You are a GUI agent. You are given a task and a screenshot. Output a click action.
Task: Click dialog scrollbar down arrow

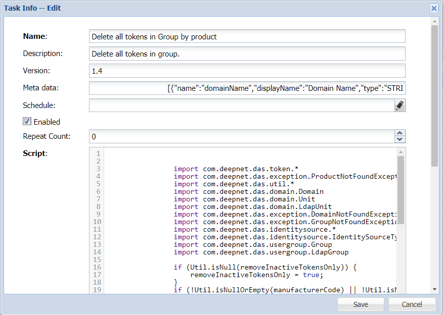pyautogui.click(x=434, y=289)
